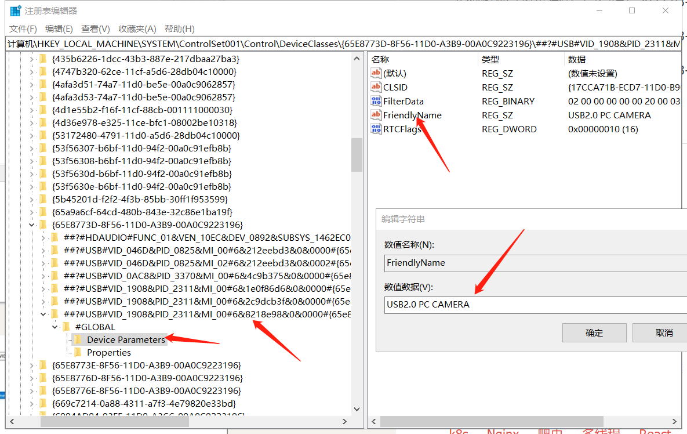Collapse the {65E8773D-8F56-11D0-A3B9-00A0C9223196} key
This screenshot has height=434, width=687.
coord(31,225)
